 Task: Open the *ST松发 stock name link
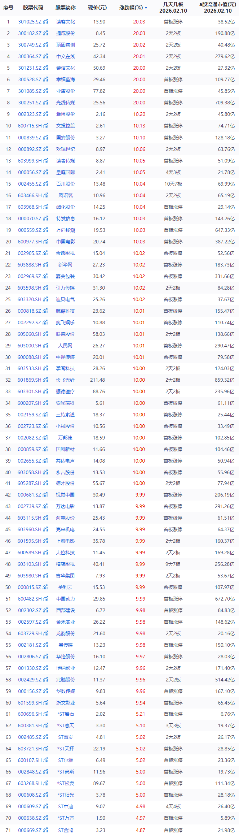tap(66, 783)
